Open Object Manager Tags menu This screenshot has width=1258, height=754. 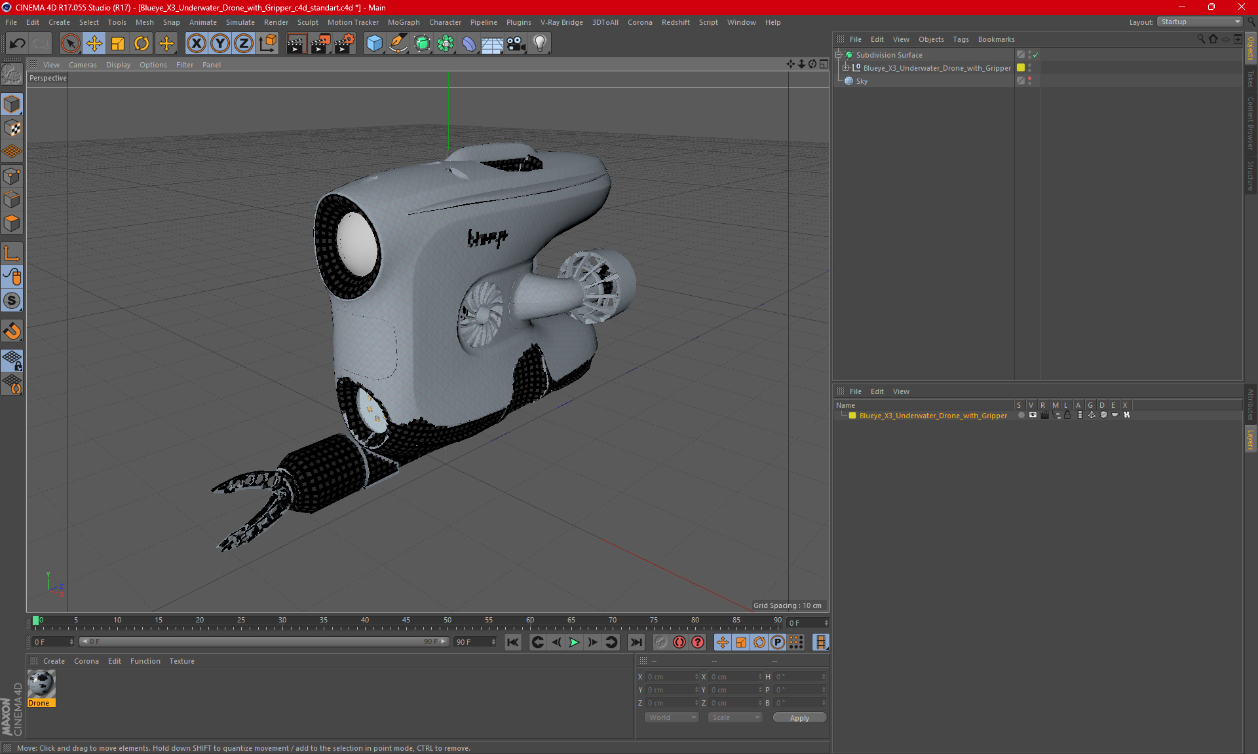pos(961,39)
